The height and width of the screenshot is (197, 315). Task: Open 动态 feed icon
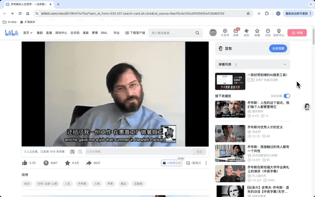(x=246, y=33)
